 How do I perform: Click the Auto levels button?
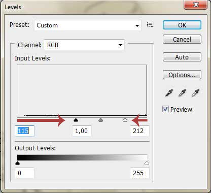pyautogui.click(x=182, y=57)
